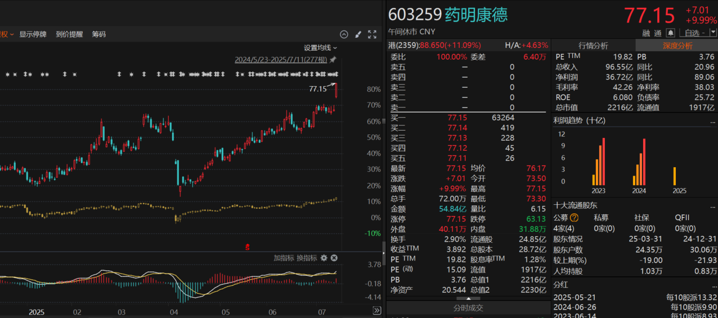Image resolution: width=718 pixels, height=318 pixels.
Task: Open MACD indicator settings gear
Action: point(324,258)
